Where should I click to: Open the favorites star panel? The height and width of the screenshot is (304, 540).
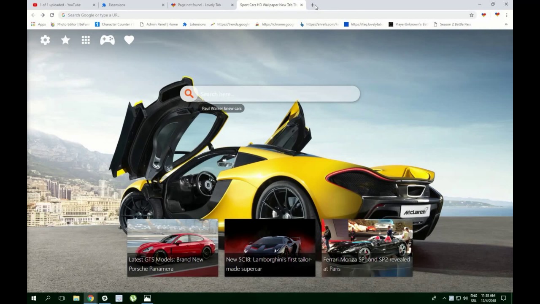[x=65, y=40]
